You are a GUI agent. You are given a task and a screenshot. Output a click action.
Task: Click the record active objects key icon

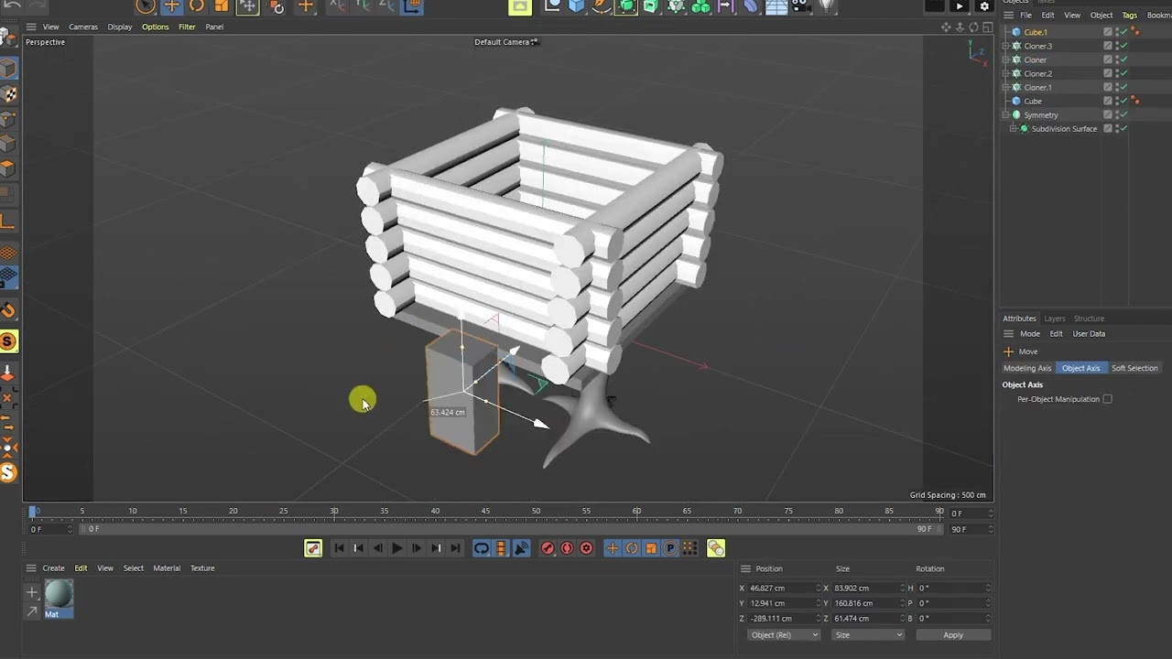[x=548, y=548]
